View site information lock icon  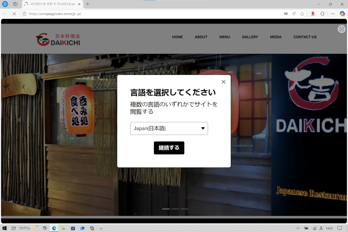coord(24,14)
